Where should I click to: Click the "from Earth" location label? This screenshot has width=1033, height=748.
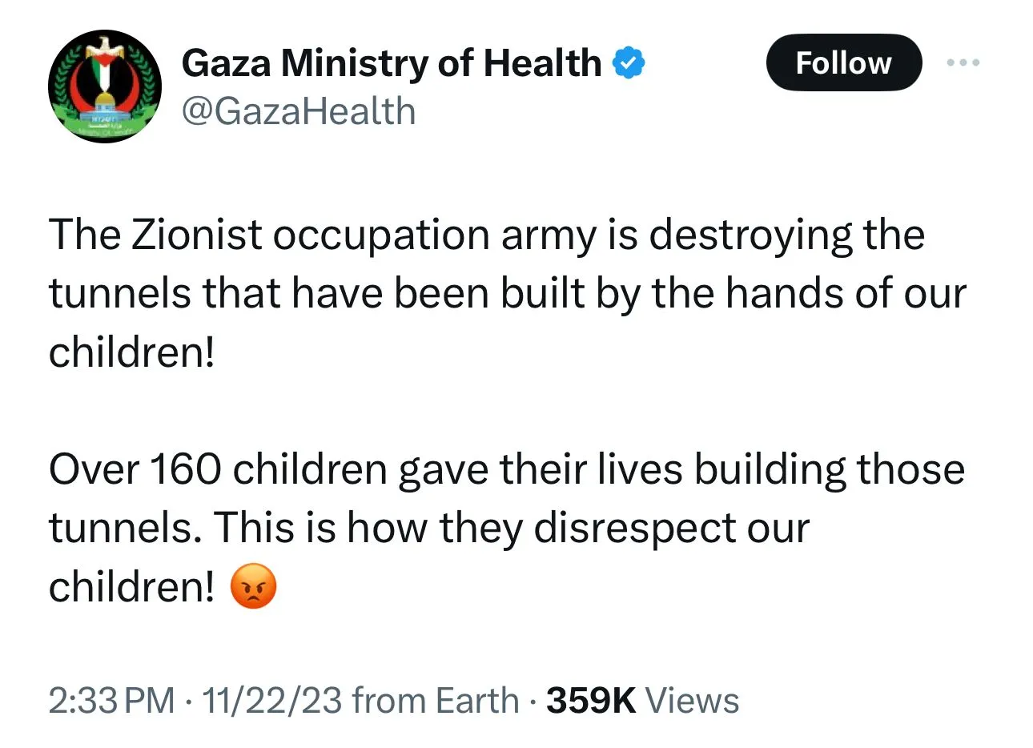pyautogui.click(x=435, y=701)
